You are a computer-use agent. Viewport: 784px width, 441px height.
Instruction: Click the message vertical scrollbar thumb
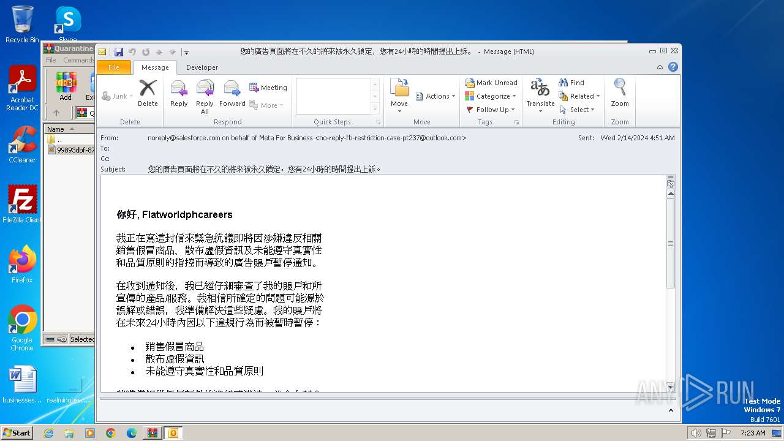coord(671,243)
